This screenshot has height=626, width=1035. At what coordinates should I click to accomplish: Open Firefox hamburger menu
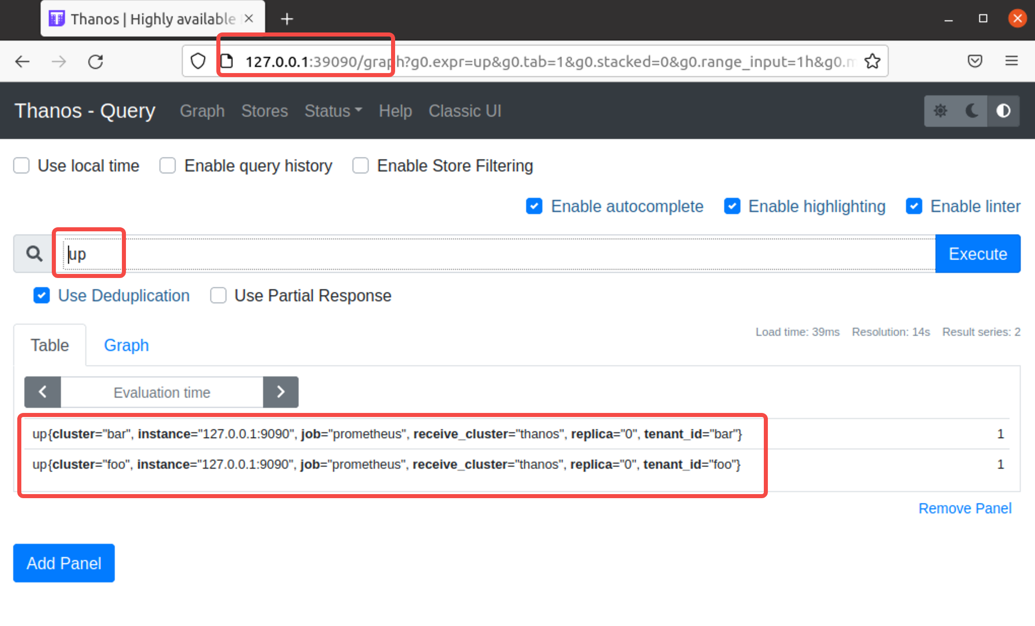(x=1011, y=61)
